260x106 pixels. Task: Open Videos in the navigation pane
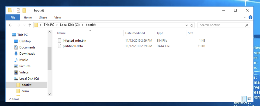point(24,72)
